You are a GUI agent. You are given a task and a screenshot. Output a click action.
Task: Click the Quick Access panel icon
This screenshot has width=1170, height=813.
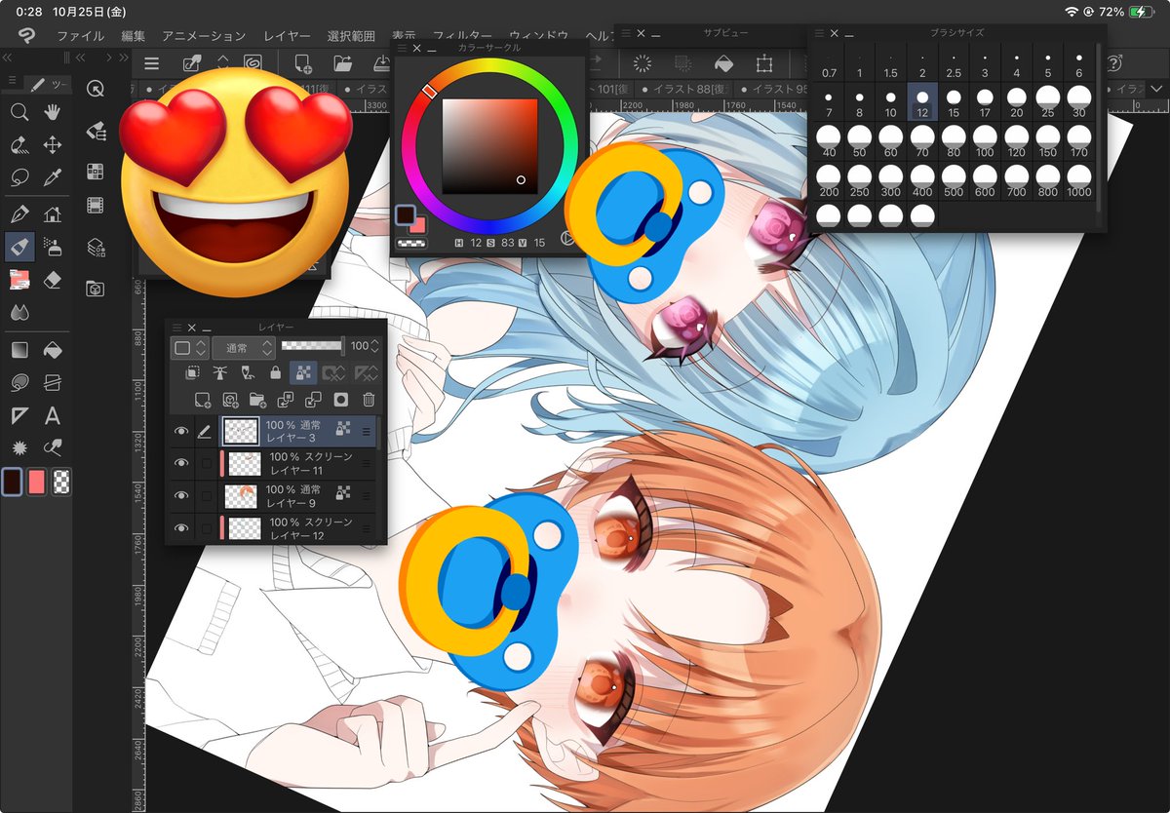click(x=96, y=89)
